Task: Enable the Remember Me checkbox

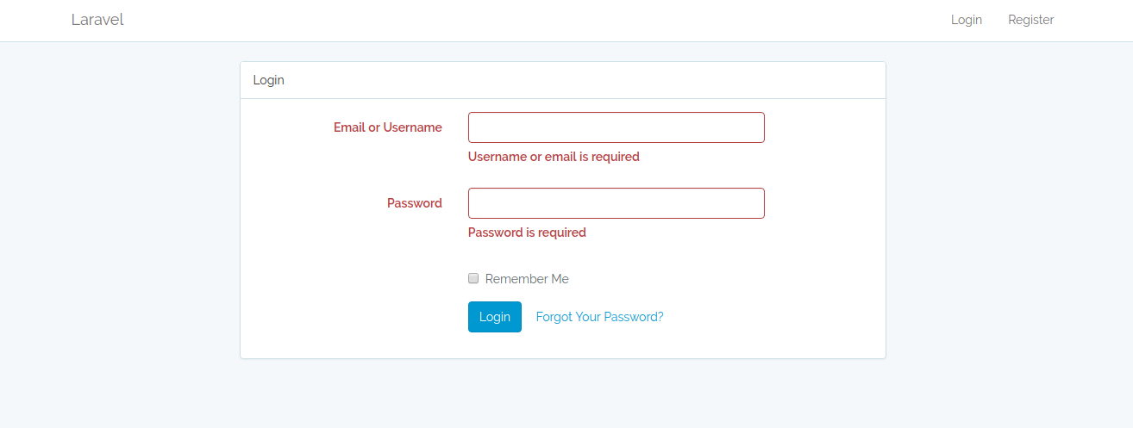Action: [x=473, y=278]
